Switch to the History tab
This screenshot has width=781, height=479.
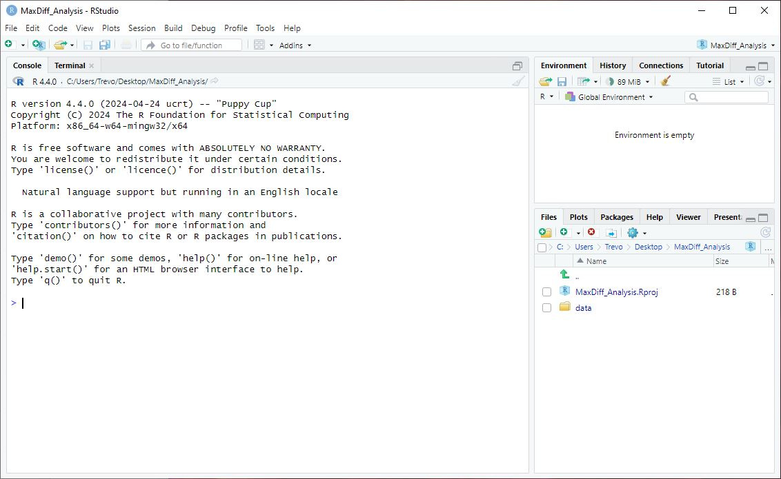[613, 65]
